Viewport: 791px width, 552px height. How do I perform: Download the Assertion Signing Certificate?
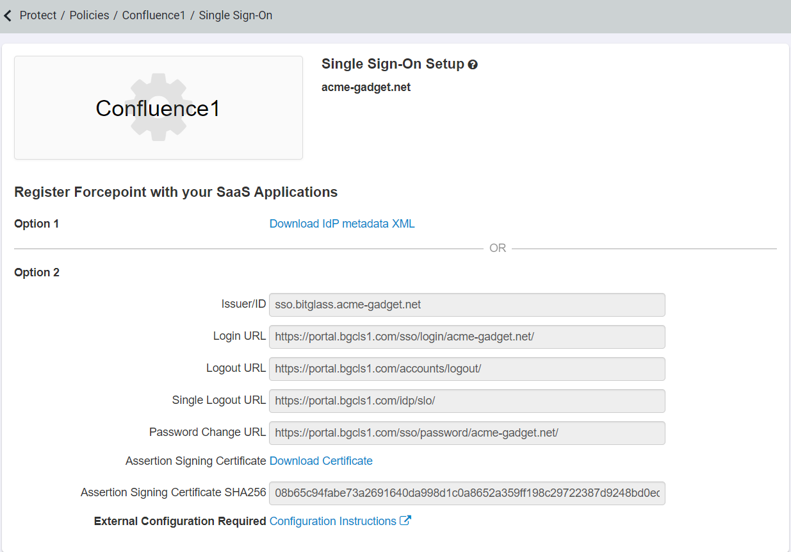point(320,460)
